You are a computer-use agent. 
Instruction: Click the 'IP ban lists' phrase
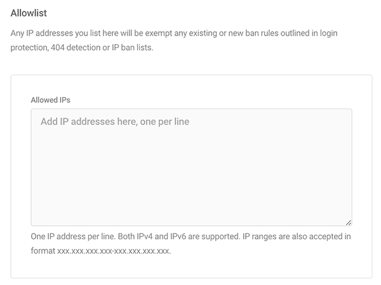(132, 48)
